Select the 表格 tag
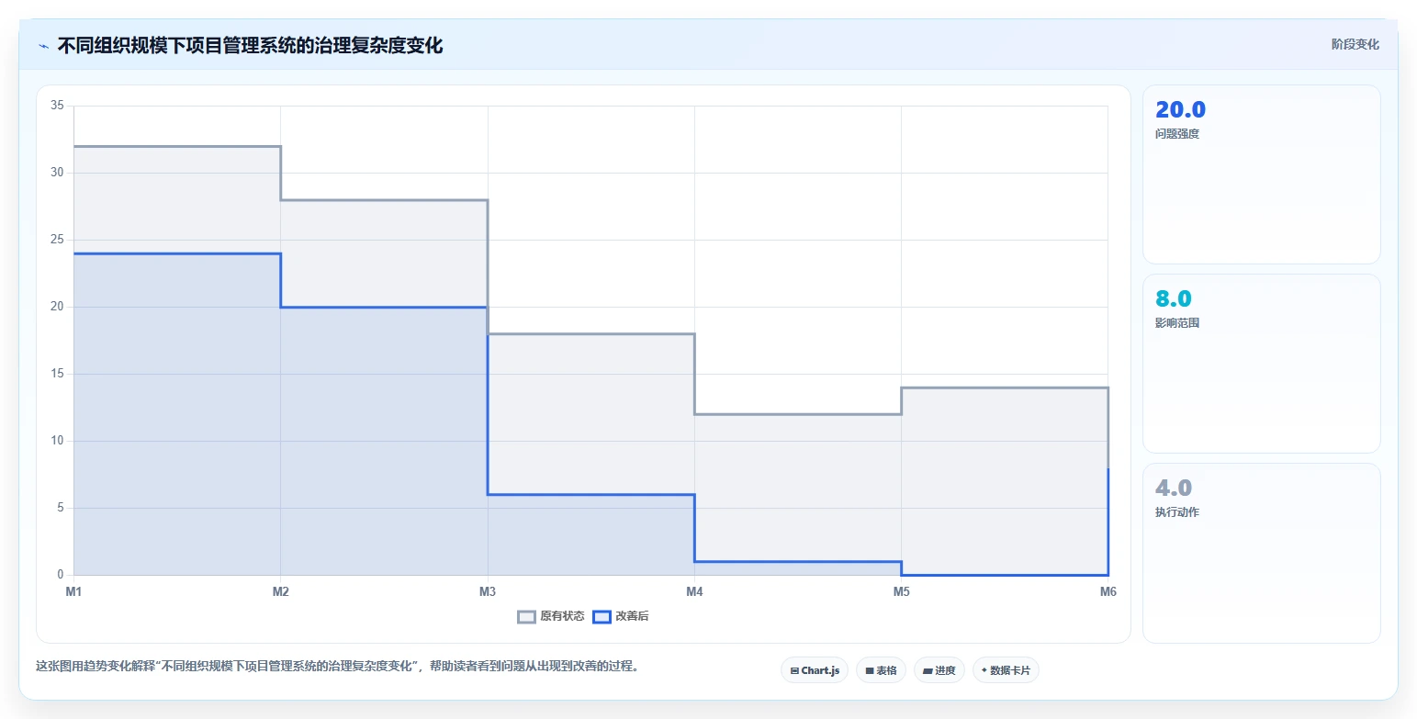The height and width of the screenshot is (719, 1417). pyautogui.click(x=881, y=670)
